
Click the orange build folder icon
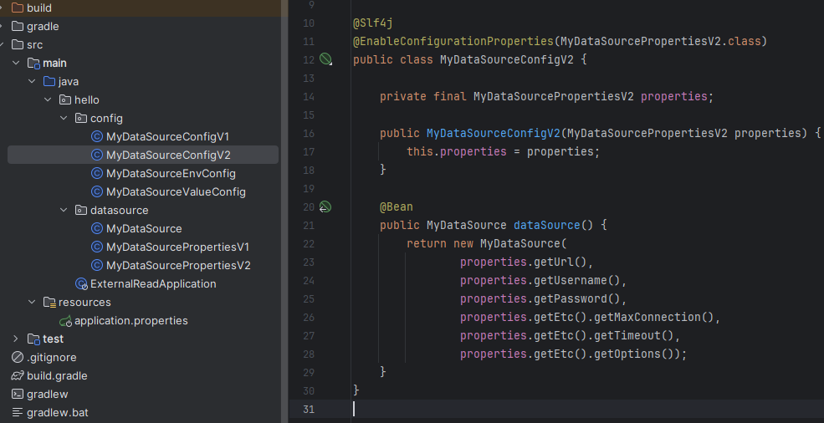click(18, 8)
